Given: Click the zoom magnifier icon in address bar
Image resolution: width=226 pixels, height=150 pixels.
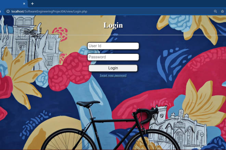Looking at the screenshot, I should 215,11.
